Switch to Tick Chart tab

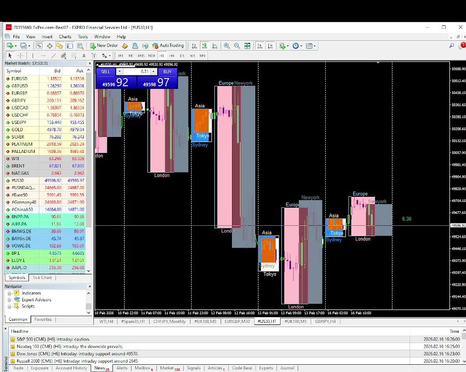click(x=42, y=277)
